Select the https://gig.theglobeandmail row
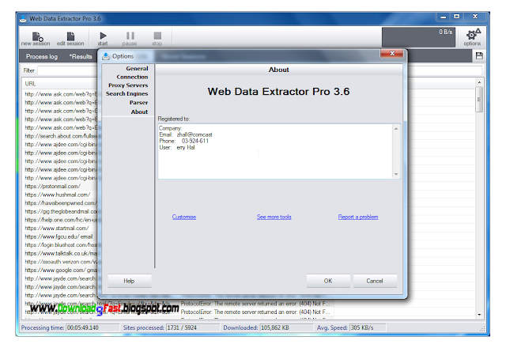This screenshot has width=506, height=348. pos(60,211)
